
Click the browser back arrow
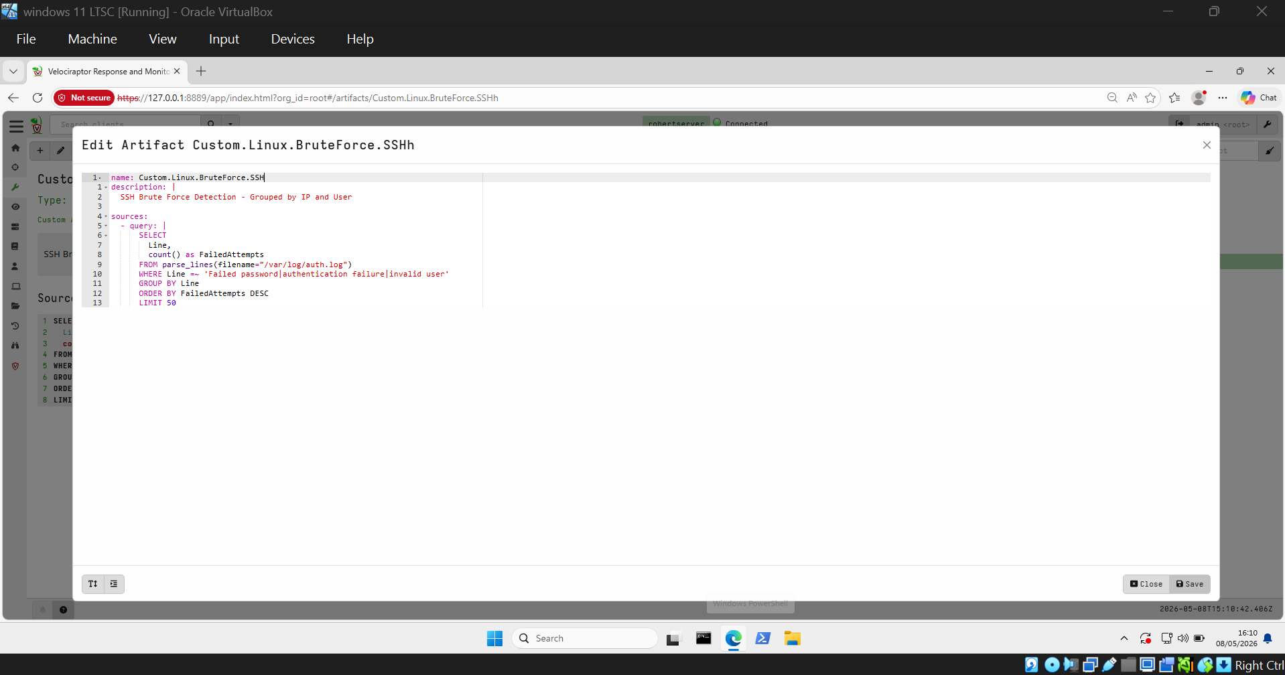[x=13, y=98]
